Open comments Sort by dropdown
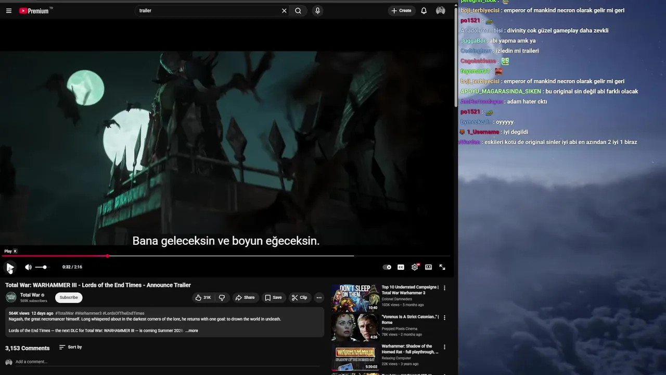Image resolution: width=666 pixels, height=375 pixels. [x=70, y=347]
